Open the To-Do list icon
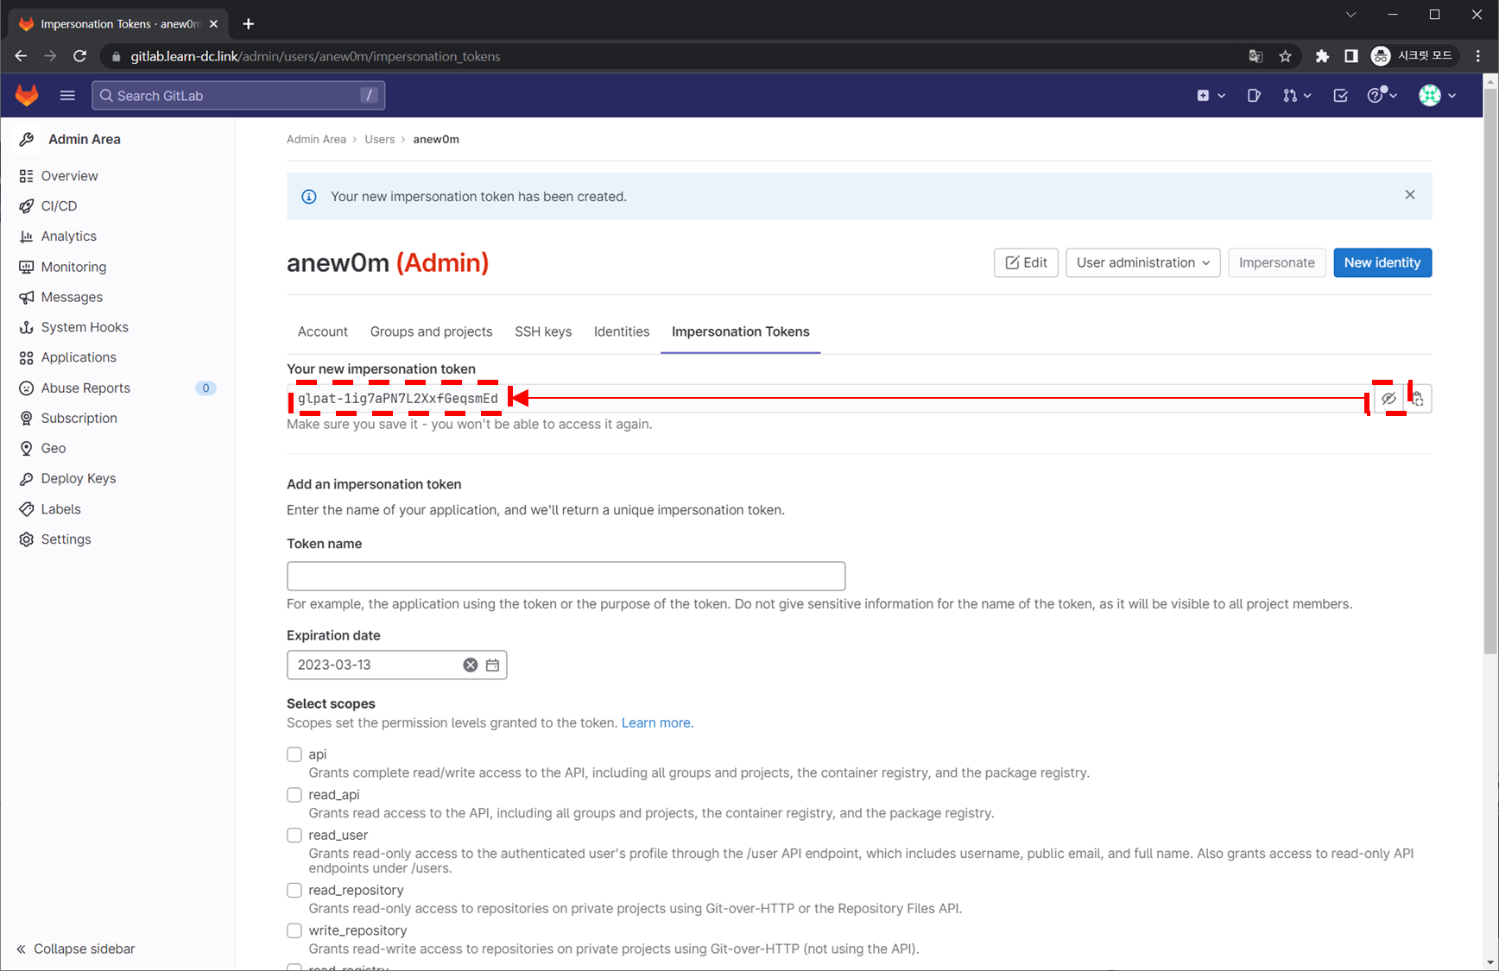 pos(1340,96)
